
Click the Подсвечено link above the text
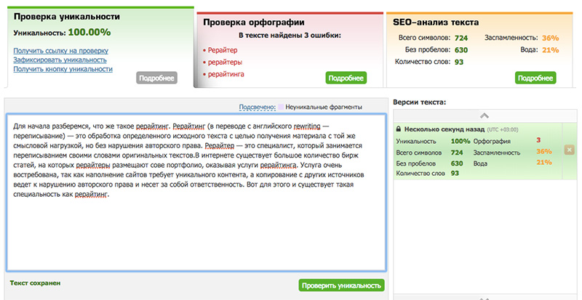pos(257,107)
